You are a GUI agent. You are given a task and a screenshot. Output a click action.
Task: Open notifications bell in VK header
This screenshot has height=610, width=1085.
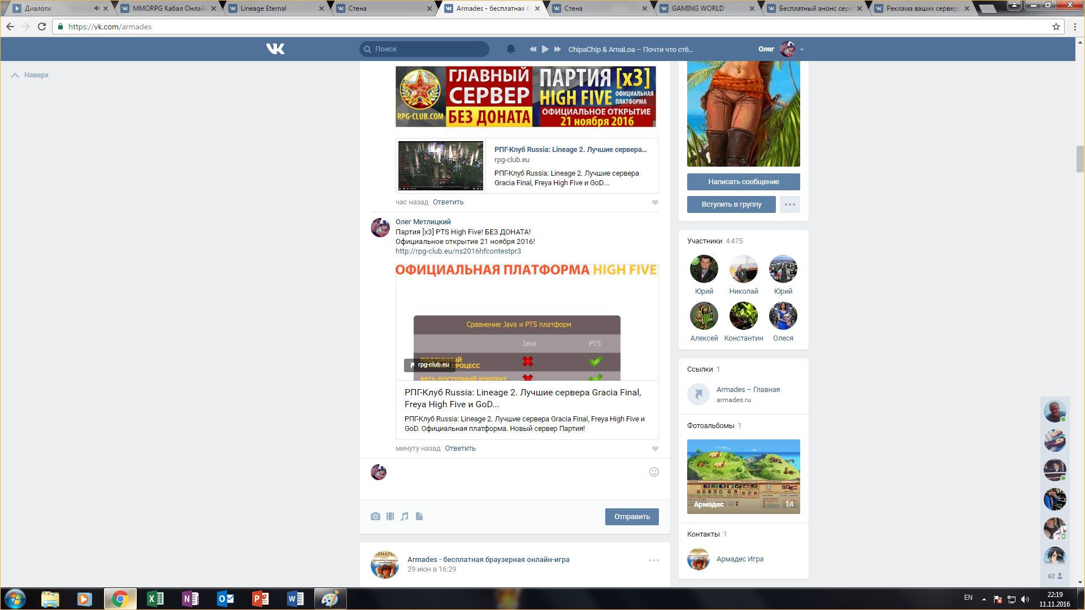(x=510, y=49)
